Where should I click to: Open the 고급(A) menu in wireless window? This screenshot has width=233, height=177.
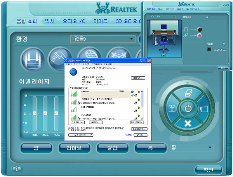coord(86,64)
